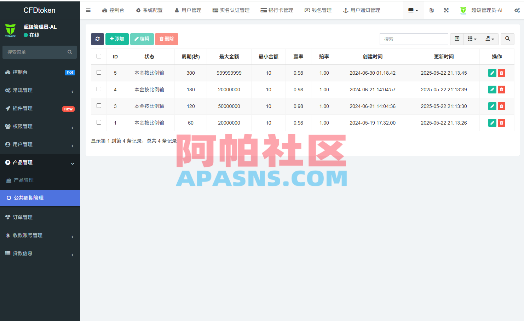Expand the 权限管理 sidebar menu
This screenshot has height=321, width=524.
40,126
